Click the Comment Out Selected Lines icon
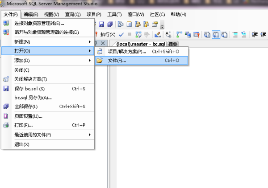The width and height of the screenshot is (268, 188). click(x=235, y=35)
